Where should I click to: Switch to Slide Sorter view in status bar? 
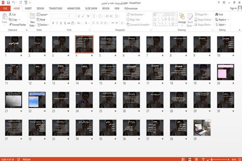tap(190, 159)
